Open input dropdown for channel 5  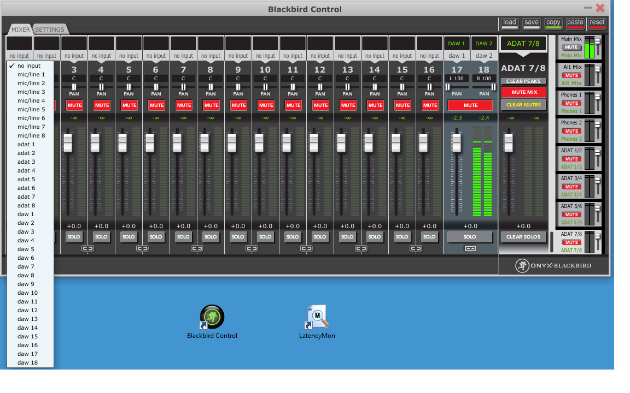[x=129, y=56]
